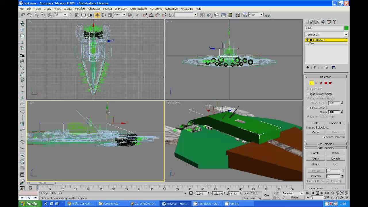Open the Utilities hammer panel tab
The width and height of the screenshot is (368, 207).
[x=335, y=22]
